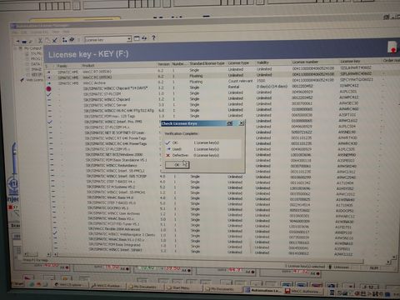Click the help button in Check License Keys title bar

229,123
